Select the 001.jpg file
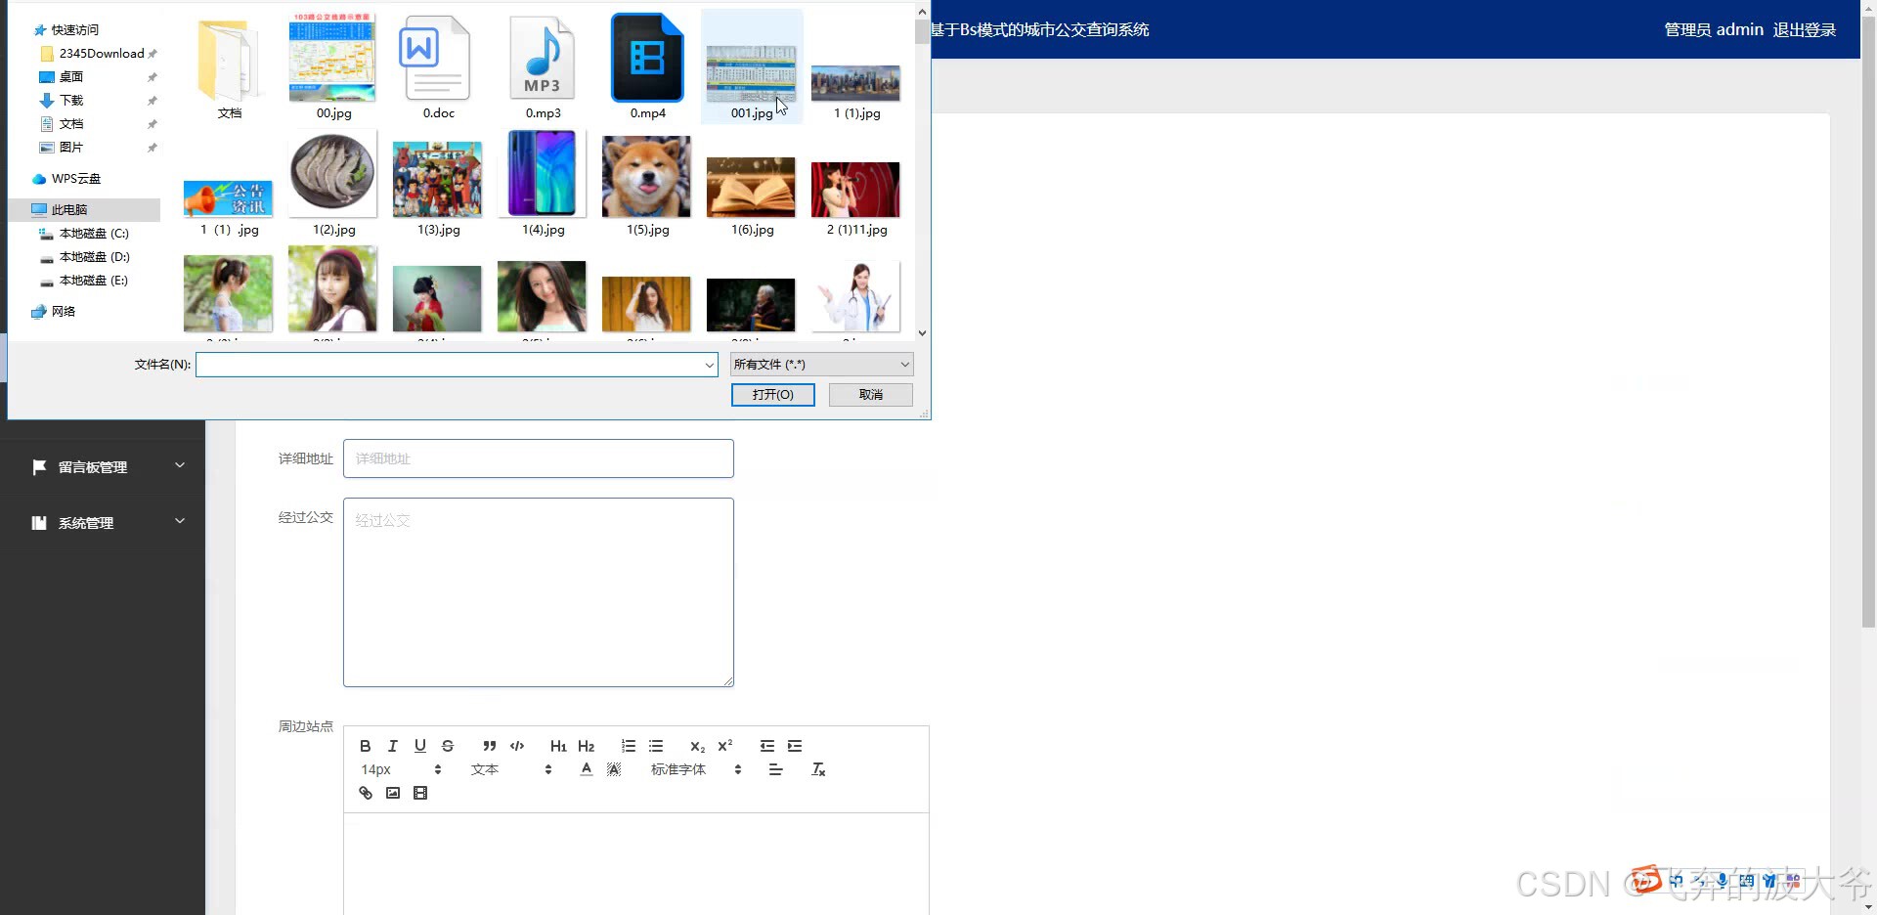The width and height of the screenshot is (1877, 915). (752, 68)
